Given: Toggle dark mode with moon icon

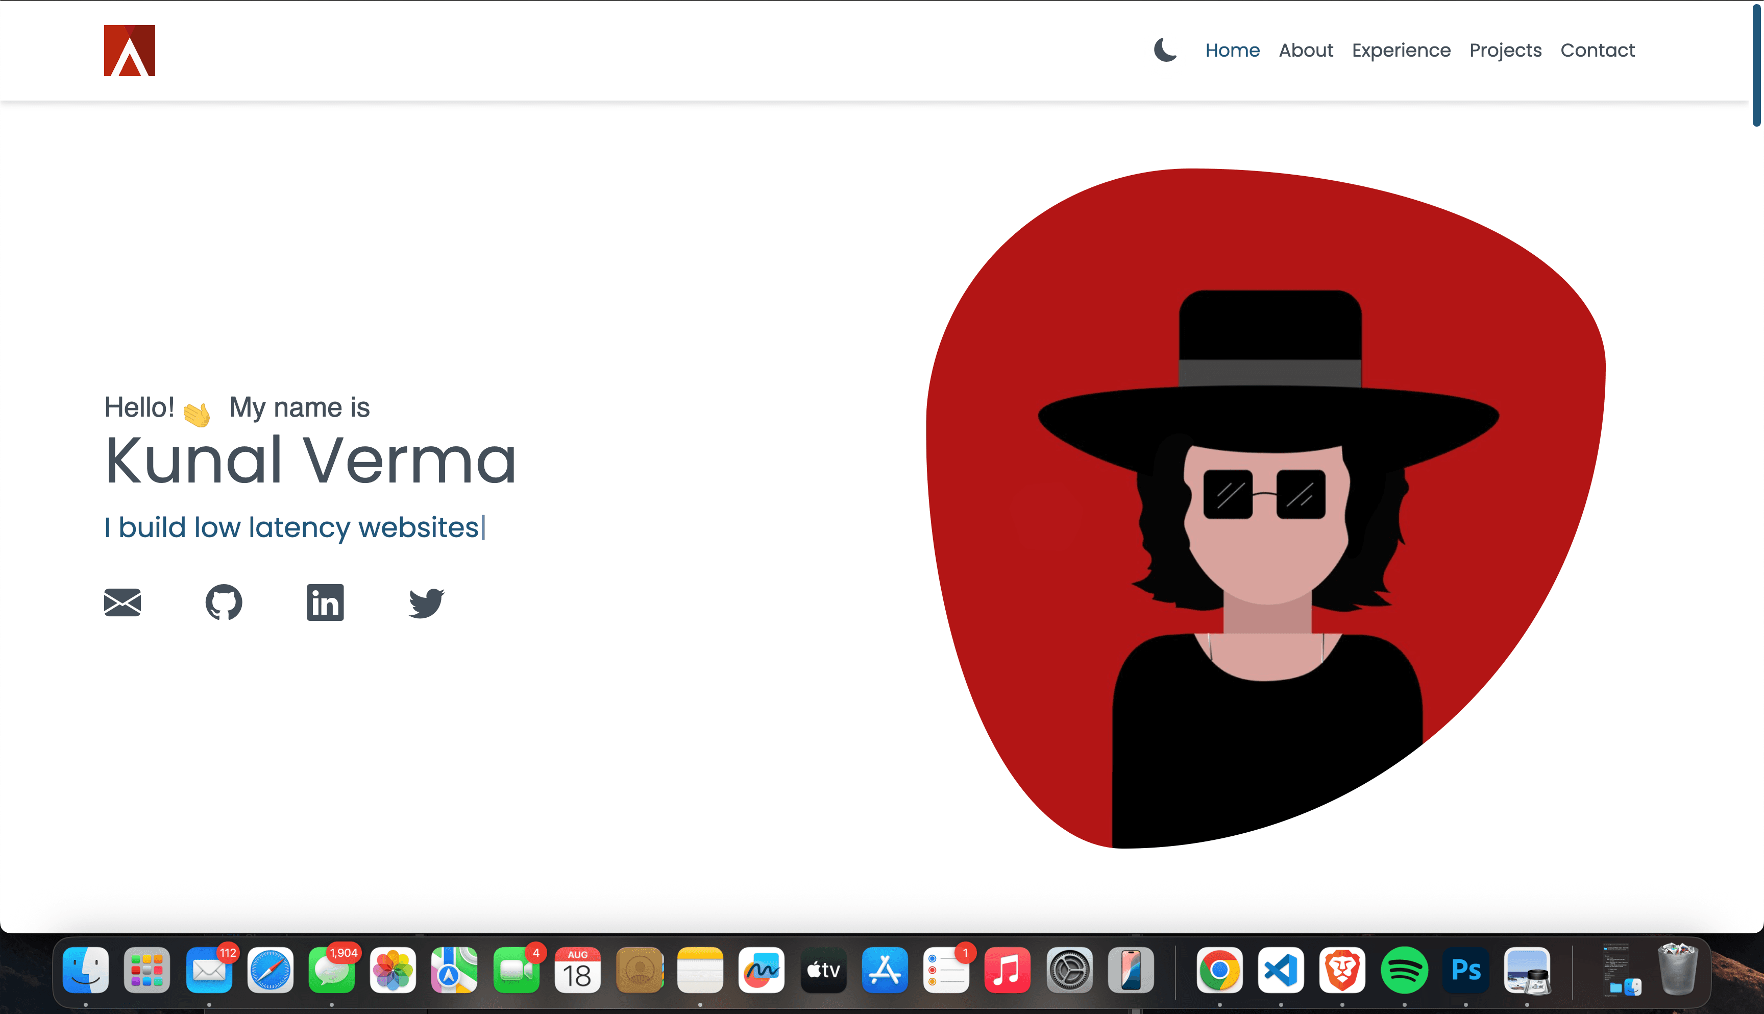Looking at the screenshot, I should (1165, 50).
